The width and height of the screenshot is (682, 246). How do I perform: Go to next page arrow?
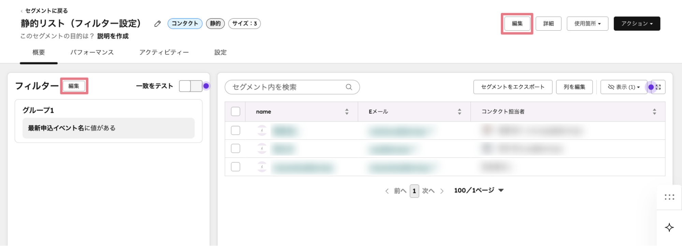(442, 191)
